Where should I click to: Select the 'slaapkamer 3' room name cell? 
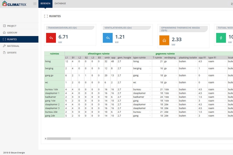coord(54,108)
